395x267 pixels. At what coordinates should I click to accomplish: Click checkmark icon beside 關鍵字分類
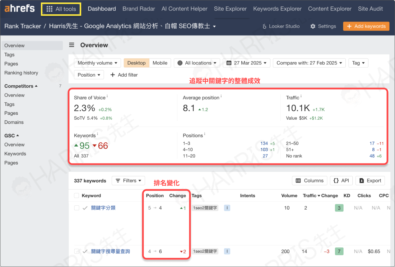[x=85, y=208]
